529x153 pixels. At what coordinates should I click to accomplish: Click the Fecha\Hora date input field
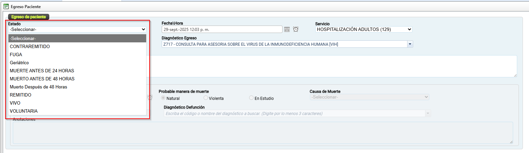click(222, 29)
